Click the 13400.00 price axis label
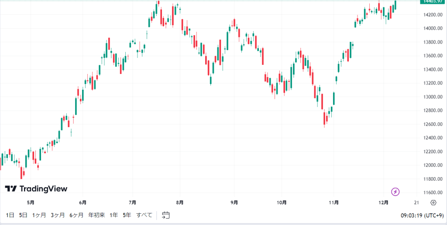The image size is (447, 225). (433, 70)
